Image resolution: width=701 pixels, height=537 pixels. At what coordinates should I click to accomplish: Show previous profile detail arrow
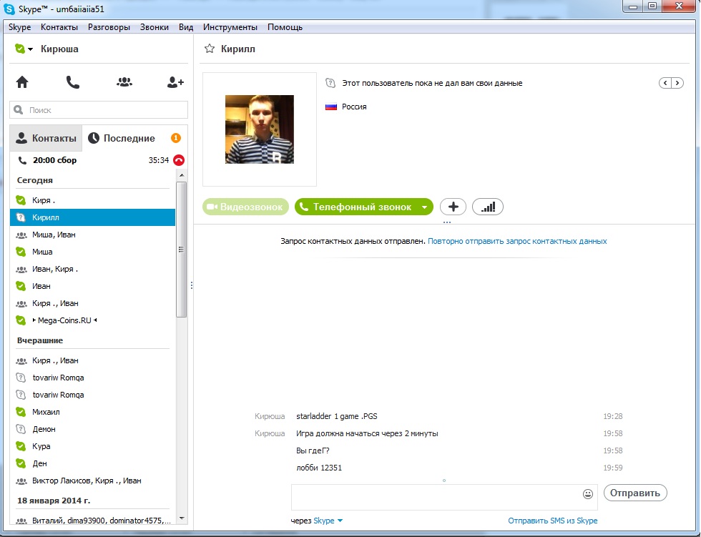coord(665,83)
